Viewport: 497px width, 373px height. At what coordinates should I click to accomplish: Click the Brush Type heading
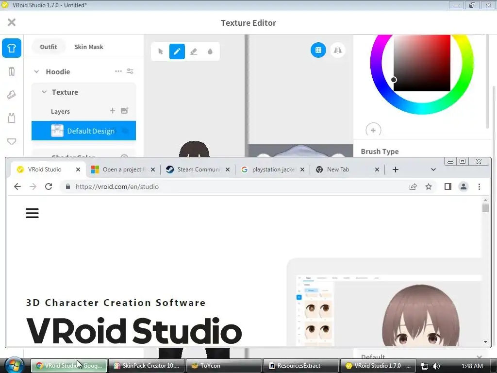(380, 152)
